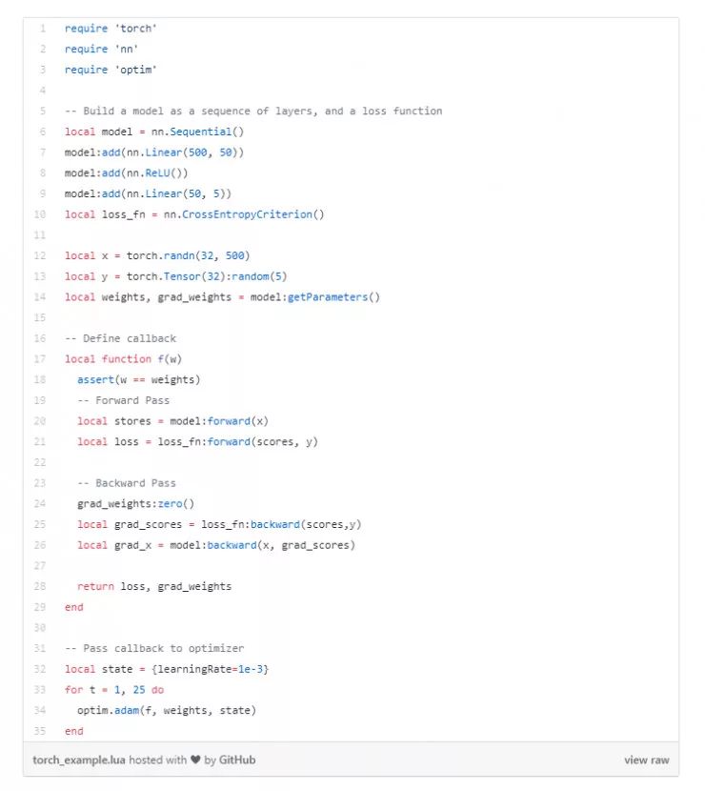The width and height of the screenshot is (705, 791).
Task: Click the heart icon in footer
Action: (x=195, y=760)
